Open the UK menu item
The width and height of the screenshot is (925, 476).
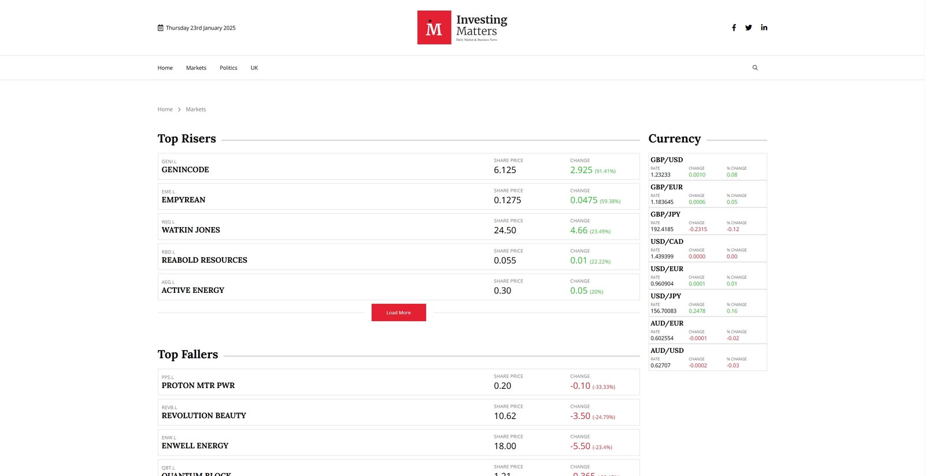(x=254, y=68)
